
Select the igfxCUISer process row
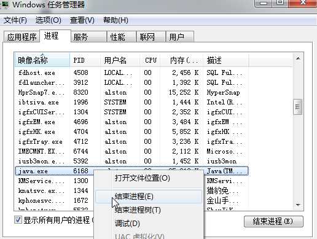pos(131,112)
